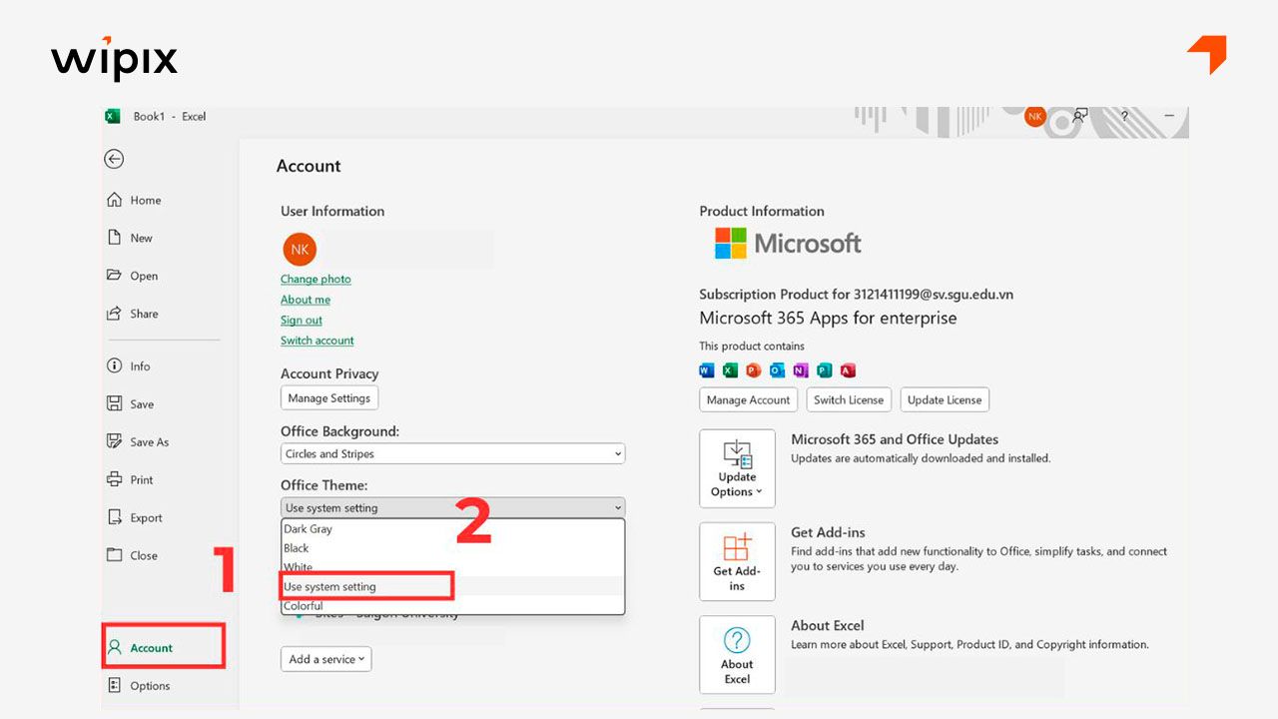Expand the Office Background dropdown

452,453
